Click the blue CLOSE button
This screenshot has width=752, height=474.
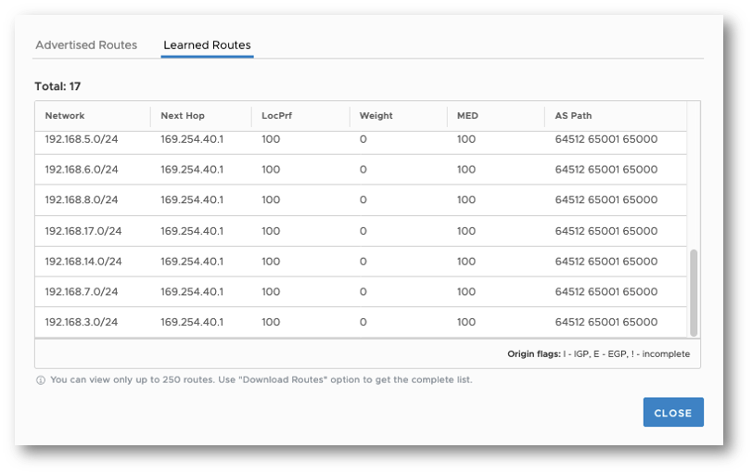click(x=673, y=412)
